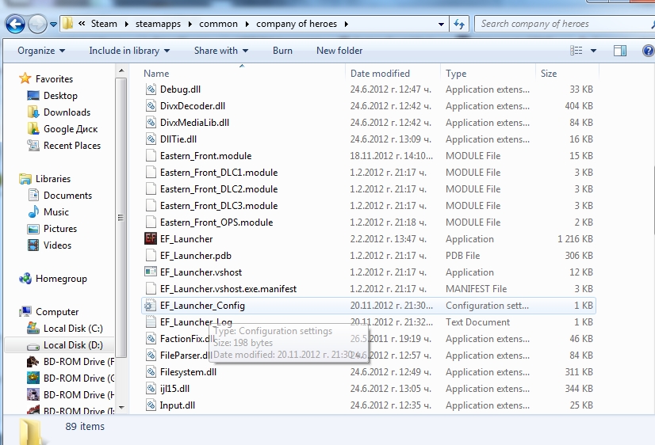Select Steam in the breadcrumb path
Viewport: 655px width, 445px height.
point(104,24)
